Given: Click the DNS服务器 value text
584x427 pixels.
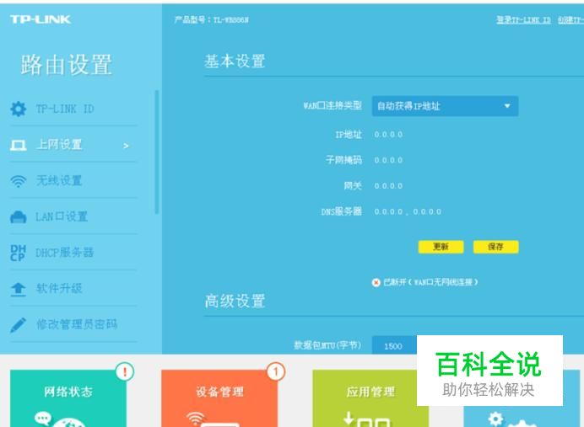Looking at the screenshot, I should point(408,212).
